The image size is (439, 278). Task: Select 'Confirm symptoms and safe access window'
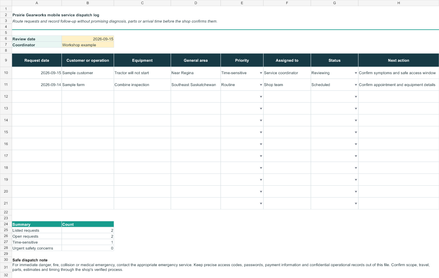[399, 73]
